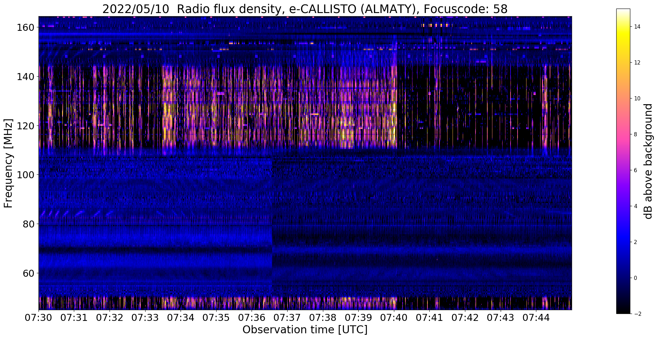Click the 07:42 time tick label
The width and height of the screenshot is (658, 339).
click(x=465, y=318)
